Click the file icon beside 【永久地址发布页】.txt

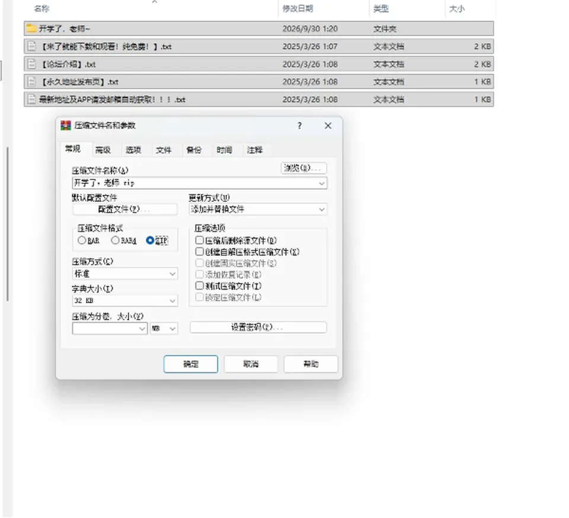pos(32,82)
